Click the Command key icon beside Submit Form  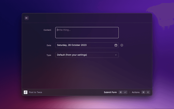pos(120,92)
